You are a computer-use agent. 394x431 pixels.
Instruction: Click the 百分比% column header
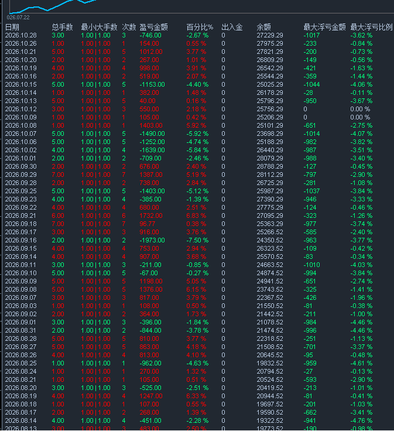tap(200, 27)
